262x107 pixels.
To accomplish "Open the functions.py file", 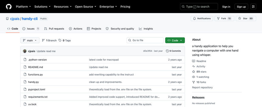I will pos(35,75).
